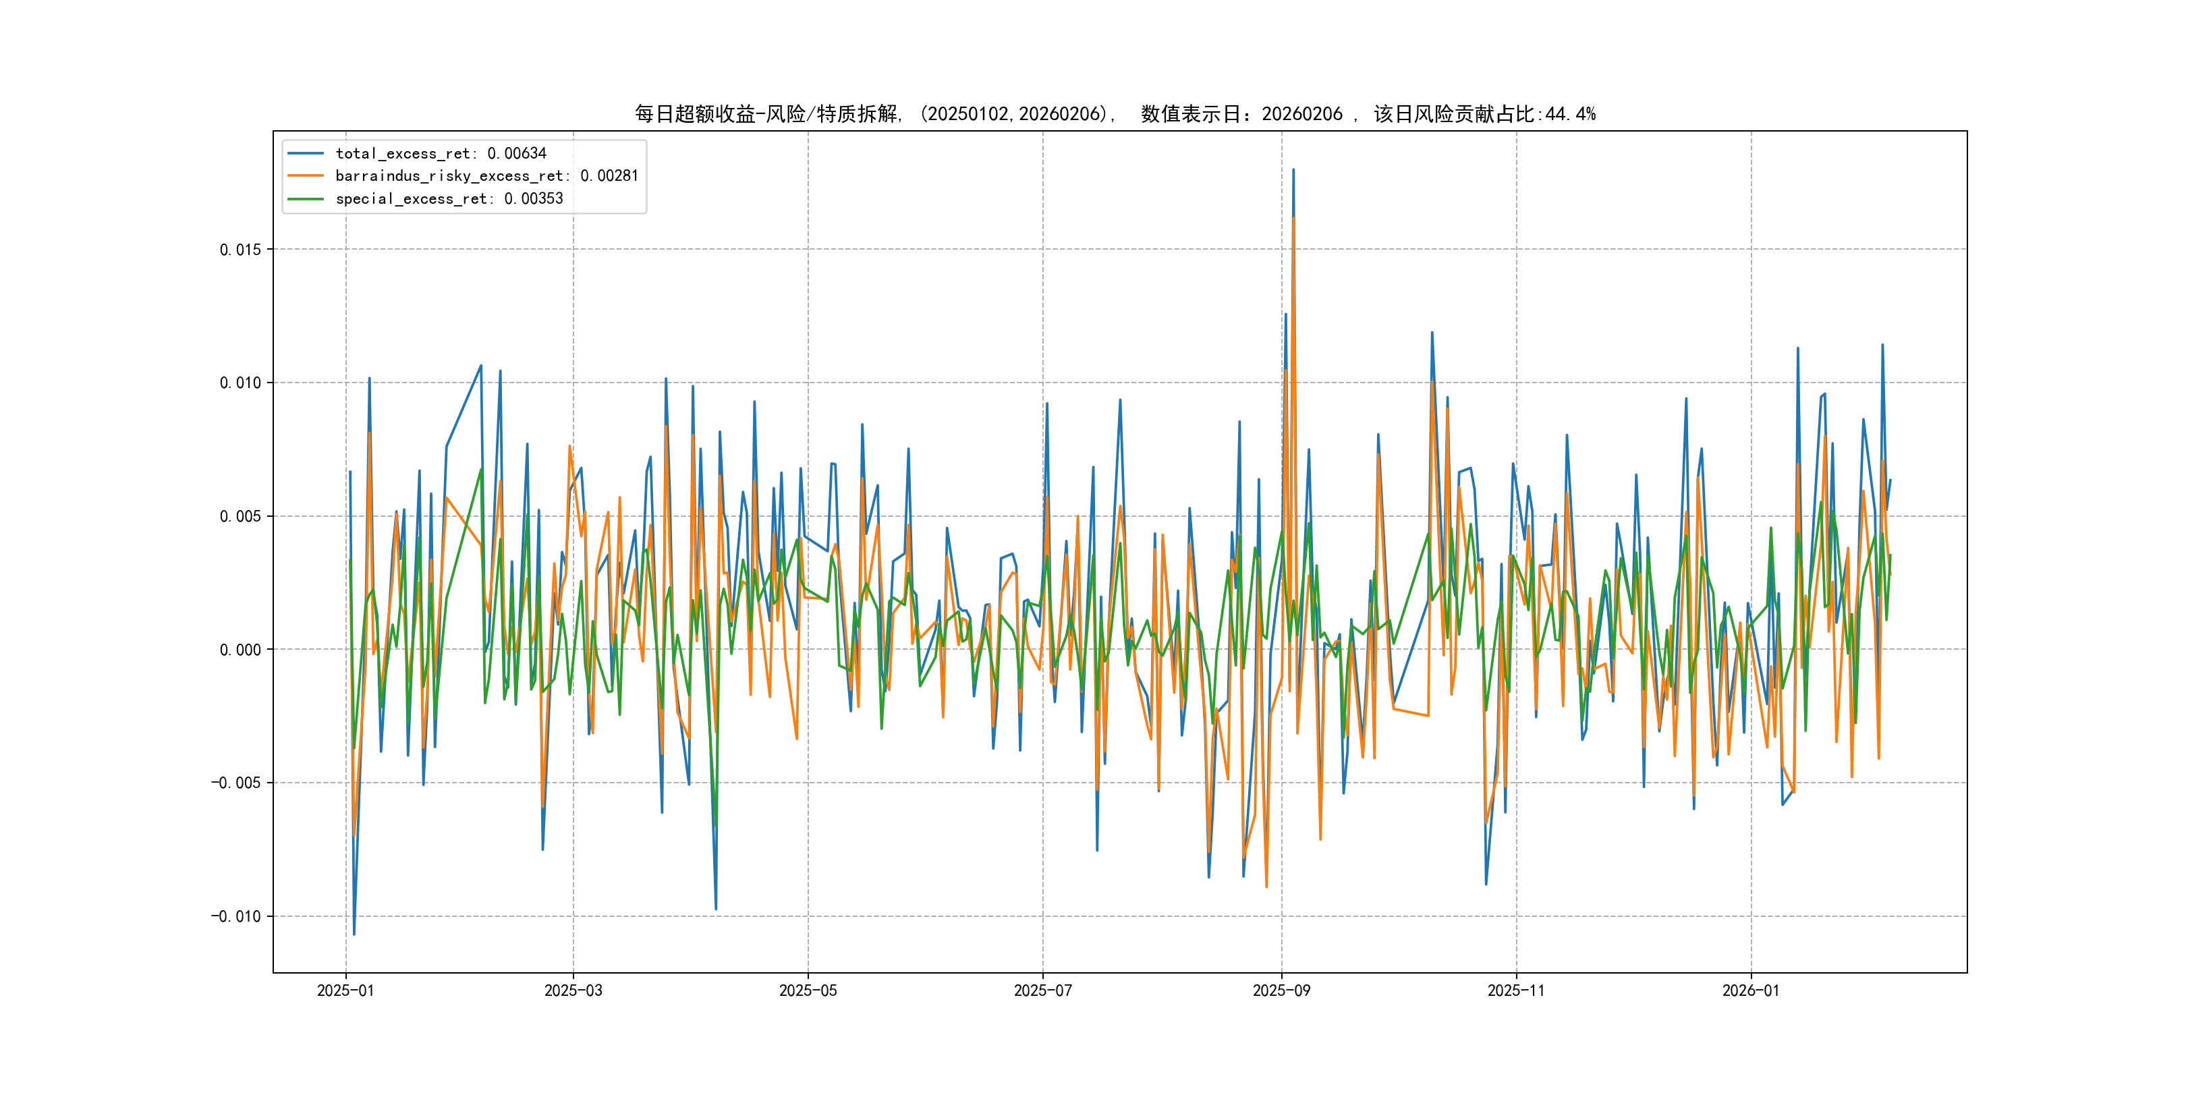Click the blue total_excess_ret legend line

tap(306, 154)
